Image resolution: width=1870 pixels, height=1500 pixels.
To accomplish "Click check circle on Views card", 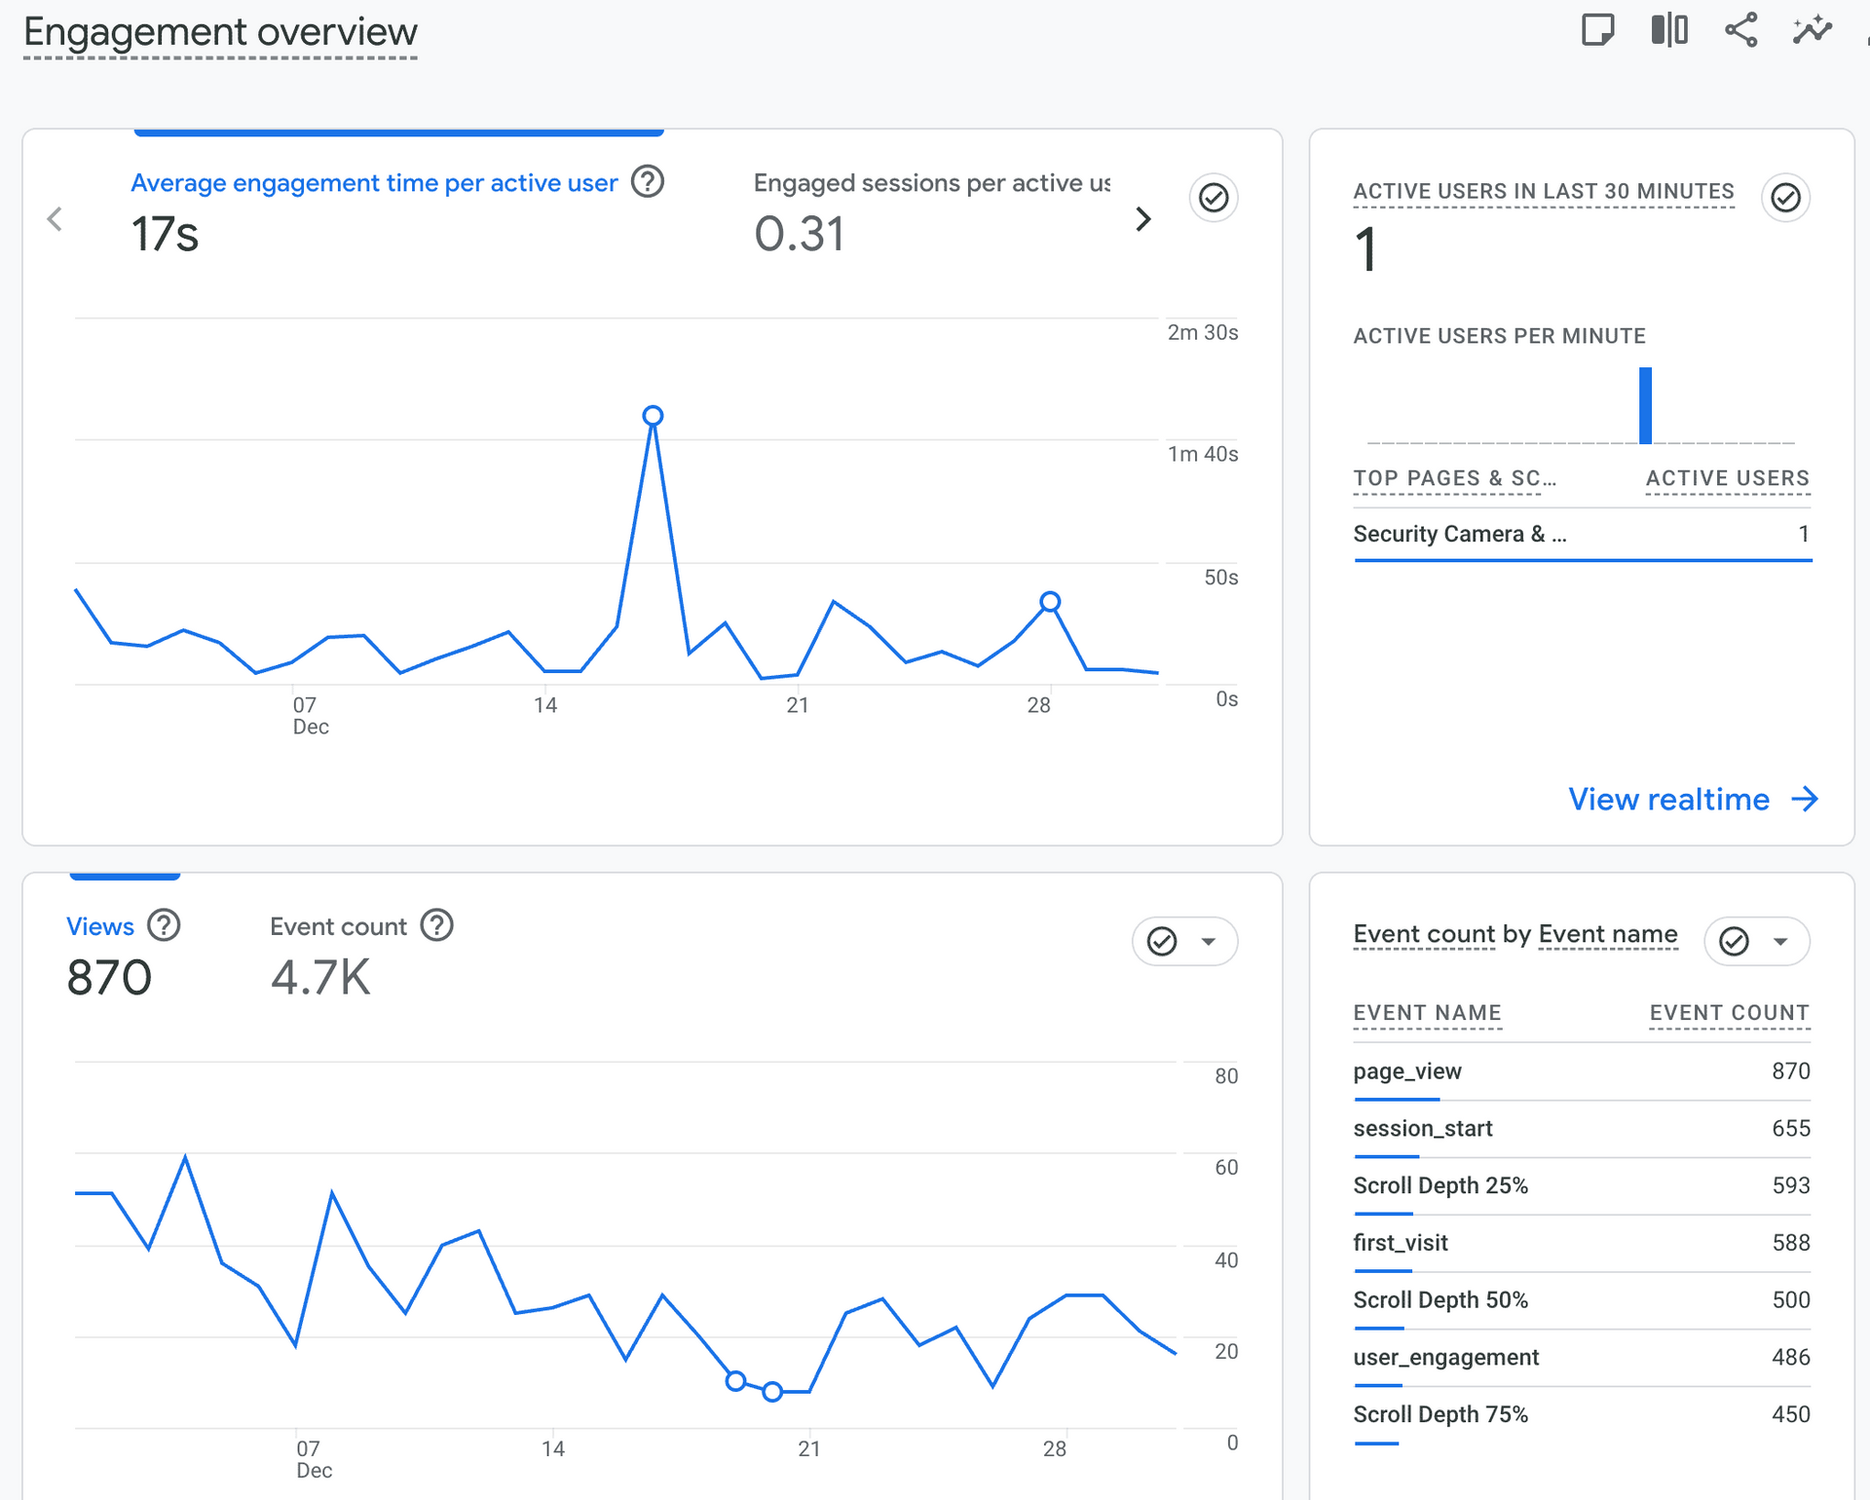I will pos(1162,942).
